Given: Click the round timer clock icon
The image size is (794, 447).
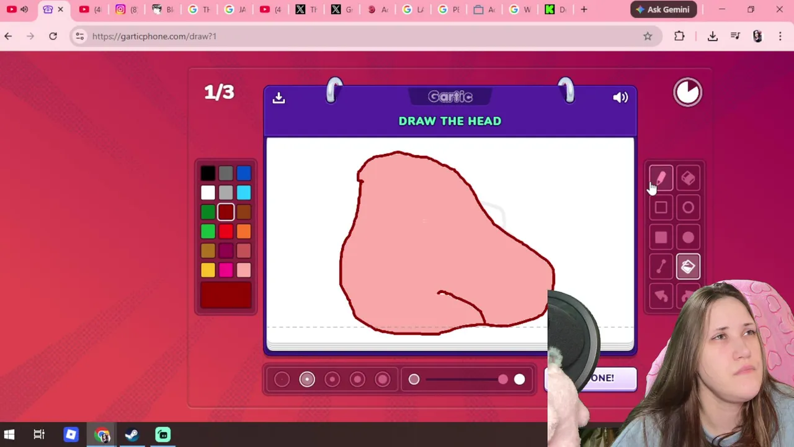Looking at the screenshot, I should tap(687, 93).
